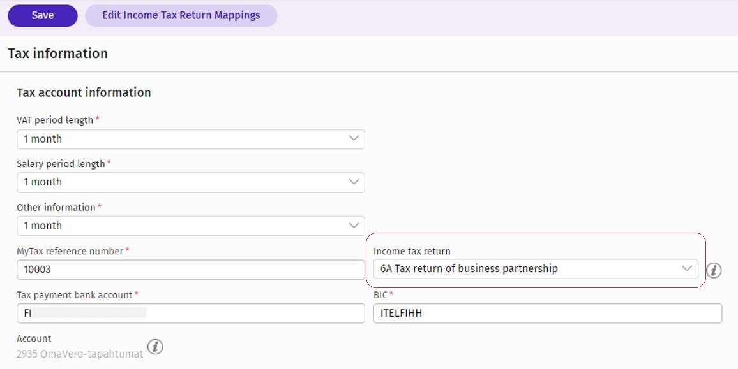Viewport: 738px width, 369px height.
Task: Click the Tax payment bank account label
Action: point(74,294)
